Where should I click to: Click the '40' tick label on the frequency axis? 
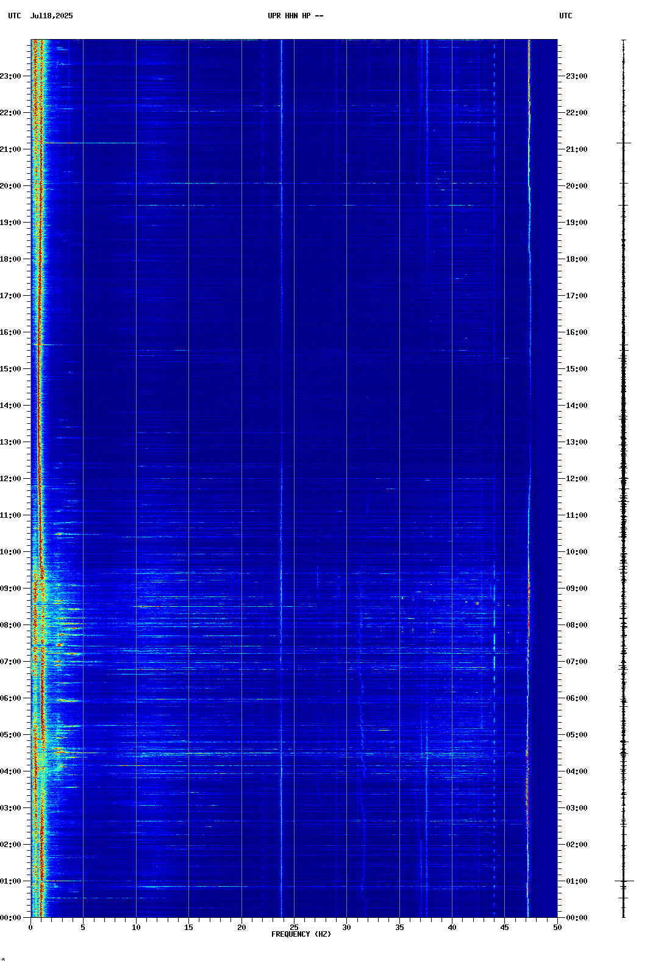pyautogui.click(x=452, y=928)
